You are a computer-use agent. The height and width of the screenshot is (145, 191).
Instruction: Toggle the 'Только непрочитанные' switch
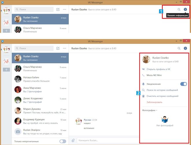pyautogui.click(x=63, y=141)
